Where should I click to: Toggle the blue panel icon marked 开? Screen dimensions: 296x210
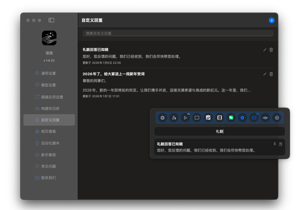[x=254, y=118]
